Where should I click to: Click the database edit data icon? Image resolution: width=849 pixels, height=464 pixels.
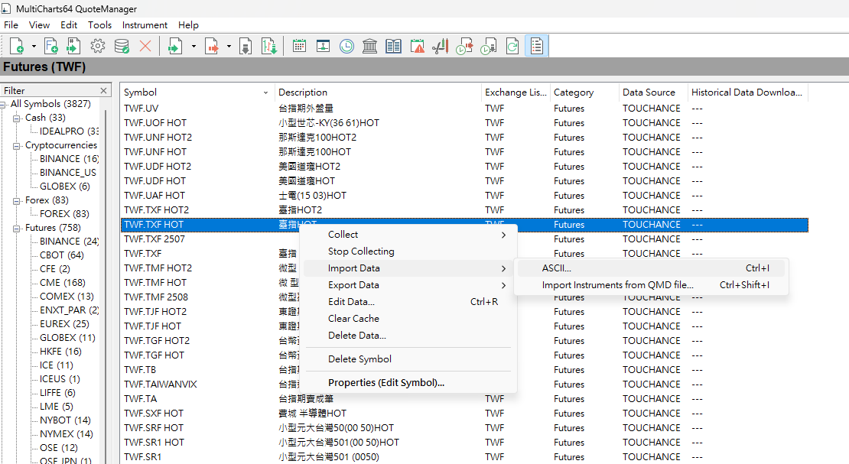coord(122,47)
